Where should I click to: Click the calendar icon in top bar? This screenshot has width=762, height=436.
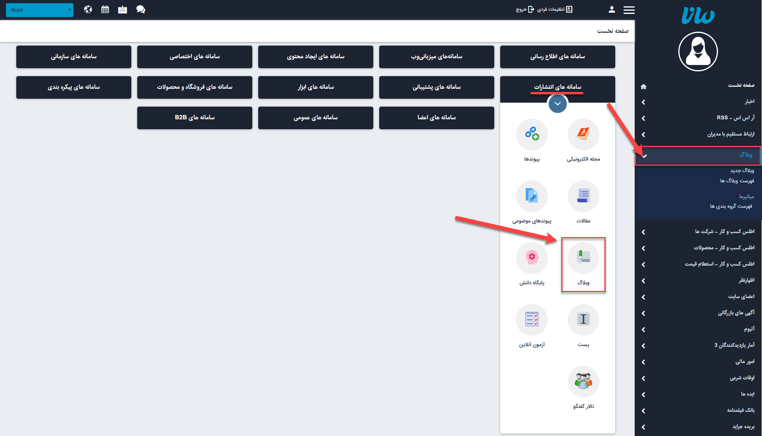[x=105, y=10]
